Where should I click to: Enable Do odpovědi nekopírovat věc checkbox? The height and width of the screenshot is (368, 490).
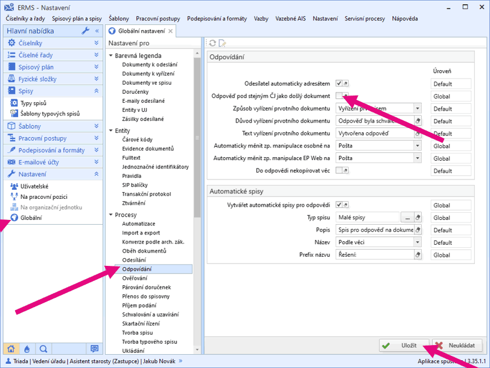pos(339,171)
